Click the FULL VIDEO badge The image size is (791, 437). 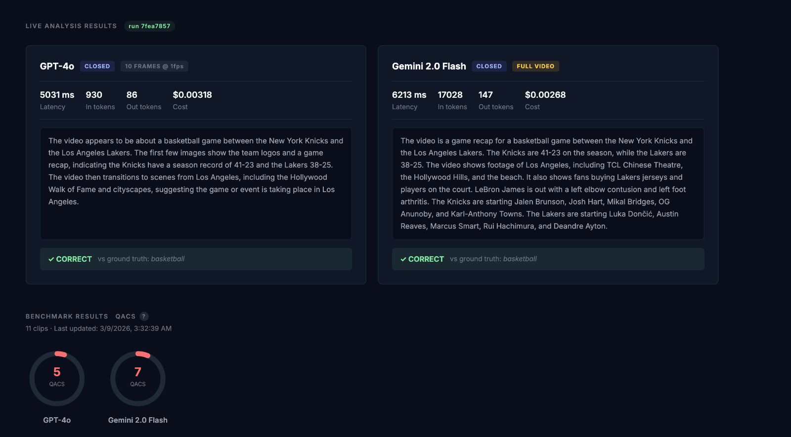(x=535, y=66)
